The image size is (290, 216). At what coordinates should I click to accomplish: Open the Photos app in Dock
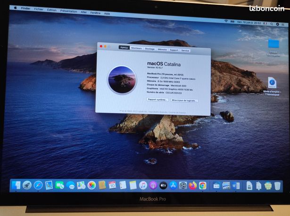(x=91, y=185)
